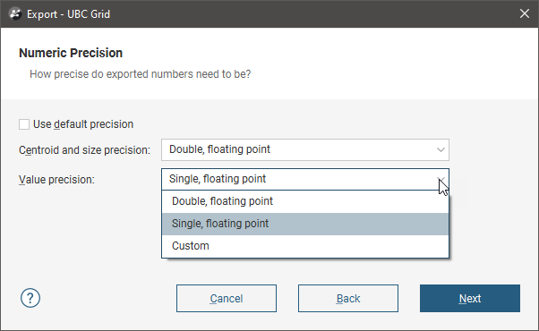Click the help question mark icon
Image resolution: width=539 pixels, height=331 pixels.
pos(30,298)
